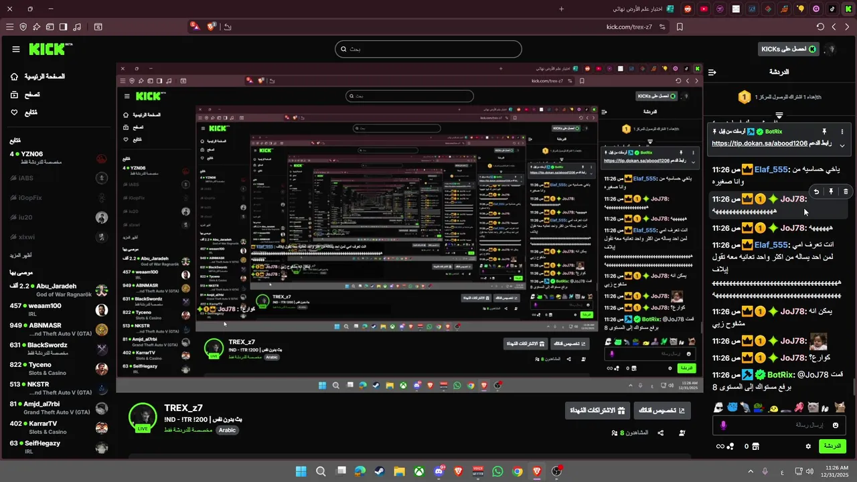Open the tip.dokan.sa/abood1206 link
The width and height of the screenshot is (857, 482).
coord(759,143)
